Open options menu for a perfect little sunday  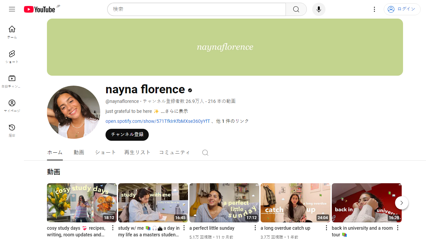(x=255, y=228)
